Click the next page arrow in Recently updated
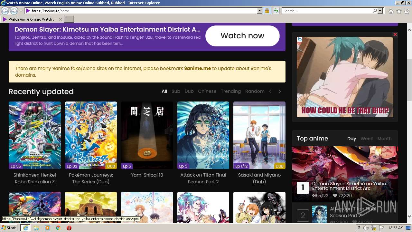The image size is (412, 232). pos(279,92)
